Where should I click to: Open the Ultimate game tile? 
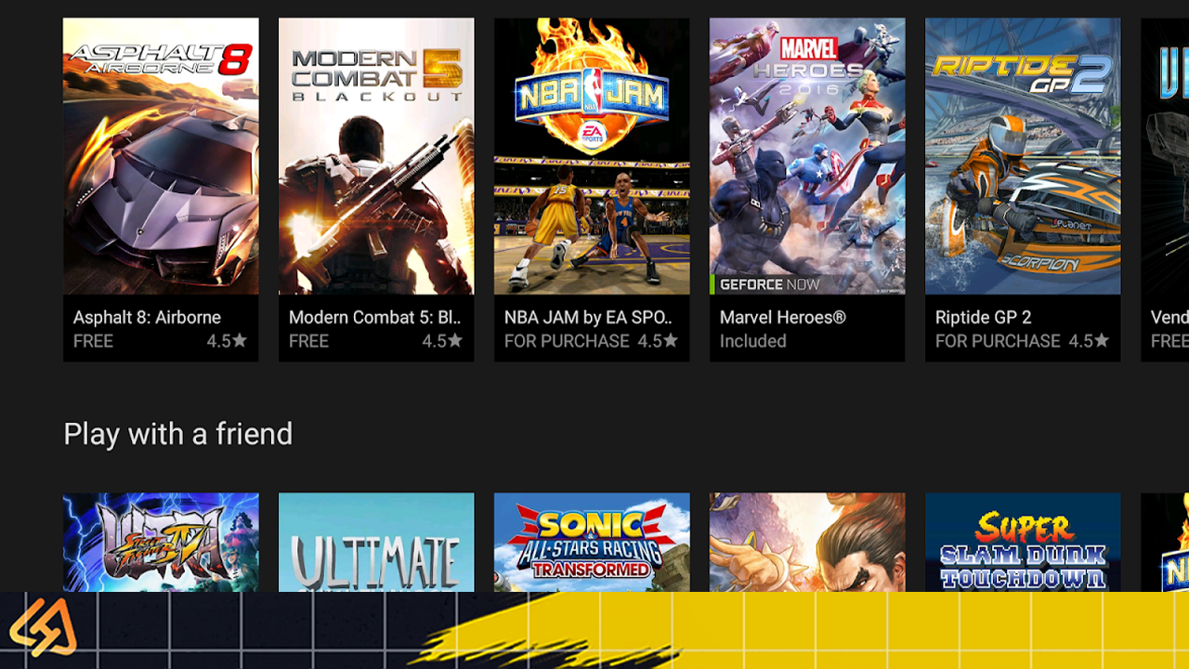(376, 543)
